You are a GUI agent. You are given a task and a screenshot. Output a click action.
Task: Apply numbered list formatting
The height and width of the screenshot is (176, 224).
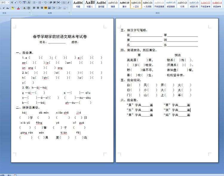[x=40, y=2]
